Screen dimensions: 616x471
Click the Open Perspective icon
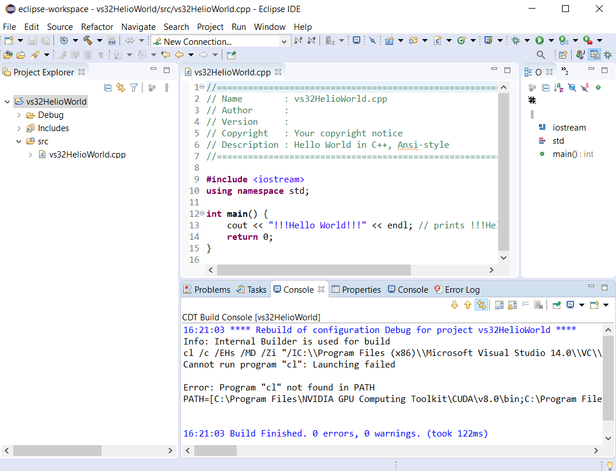pos(563,55)
